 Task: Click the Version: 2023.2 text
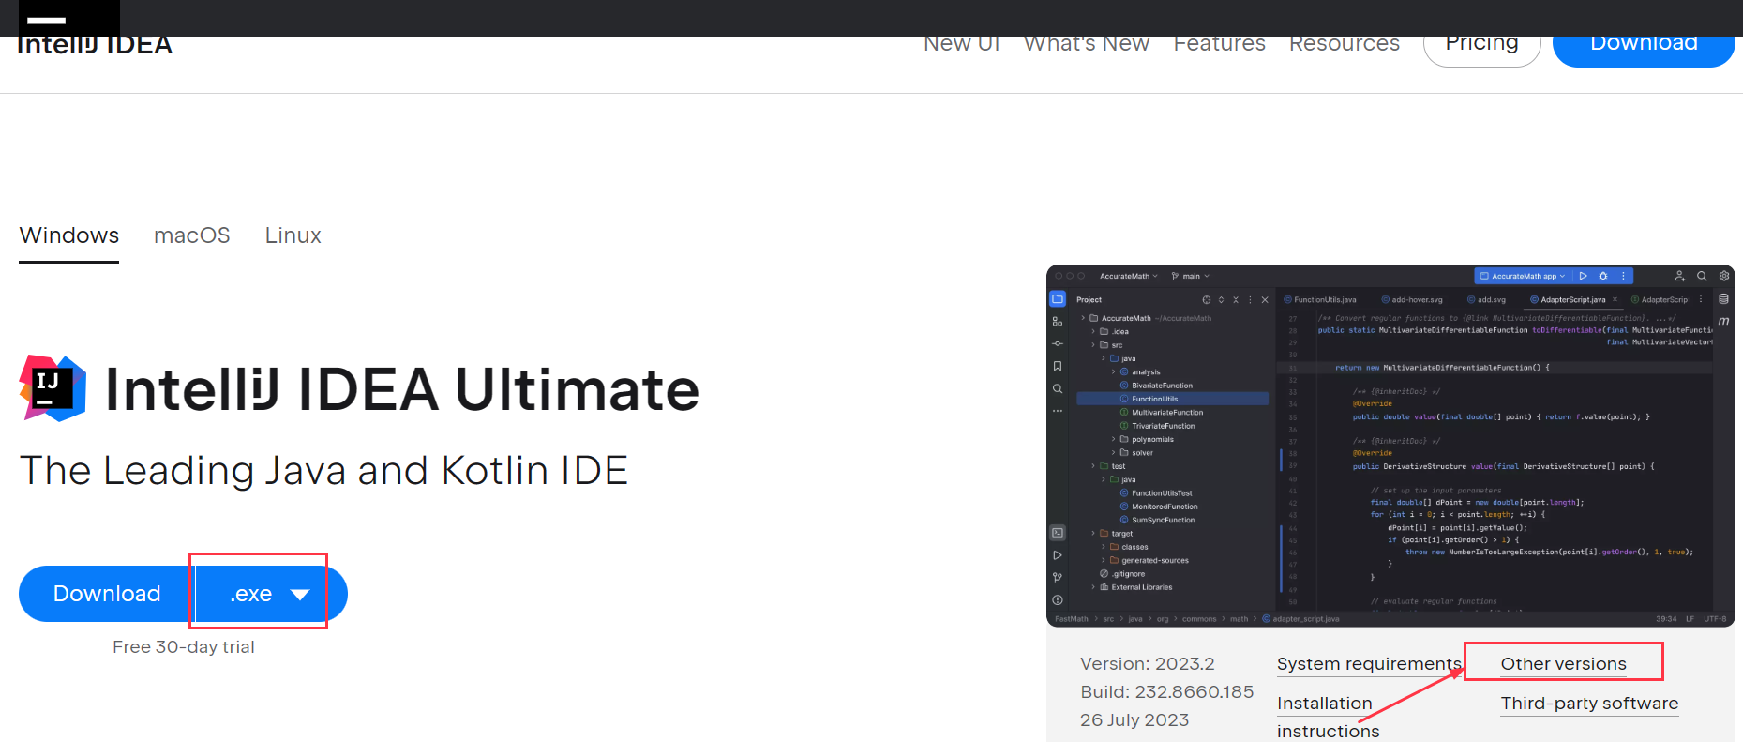1147,664
